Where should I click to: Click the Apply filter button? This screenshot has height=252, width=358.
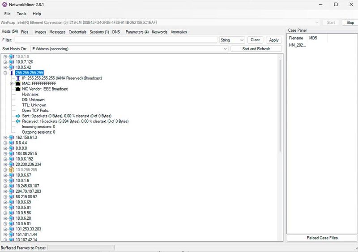(x=274, y=40)
